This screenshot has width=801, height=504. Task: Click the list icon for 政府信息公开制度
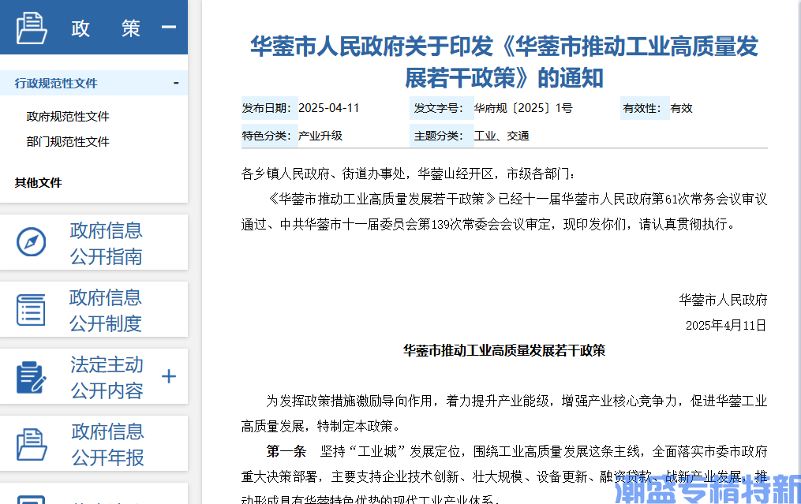(x=31, y=309)
